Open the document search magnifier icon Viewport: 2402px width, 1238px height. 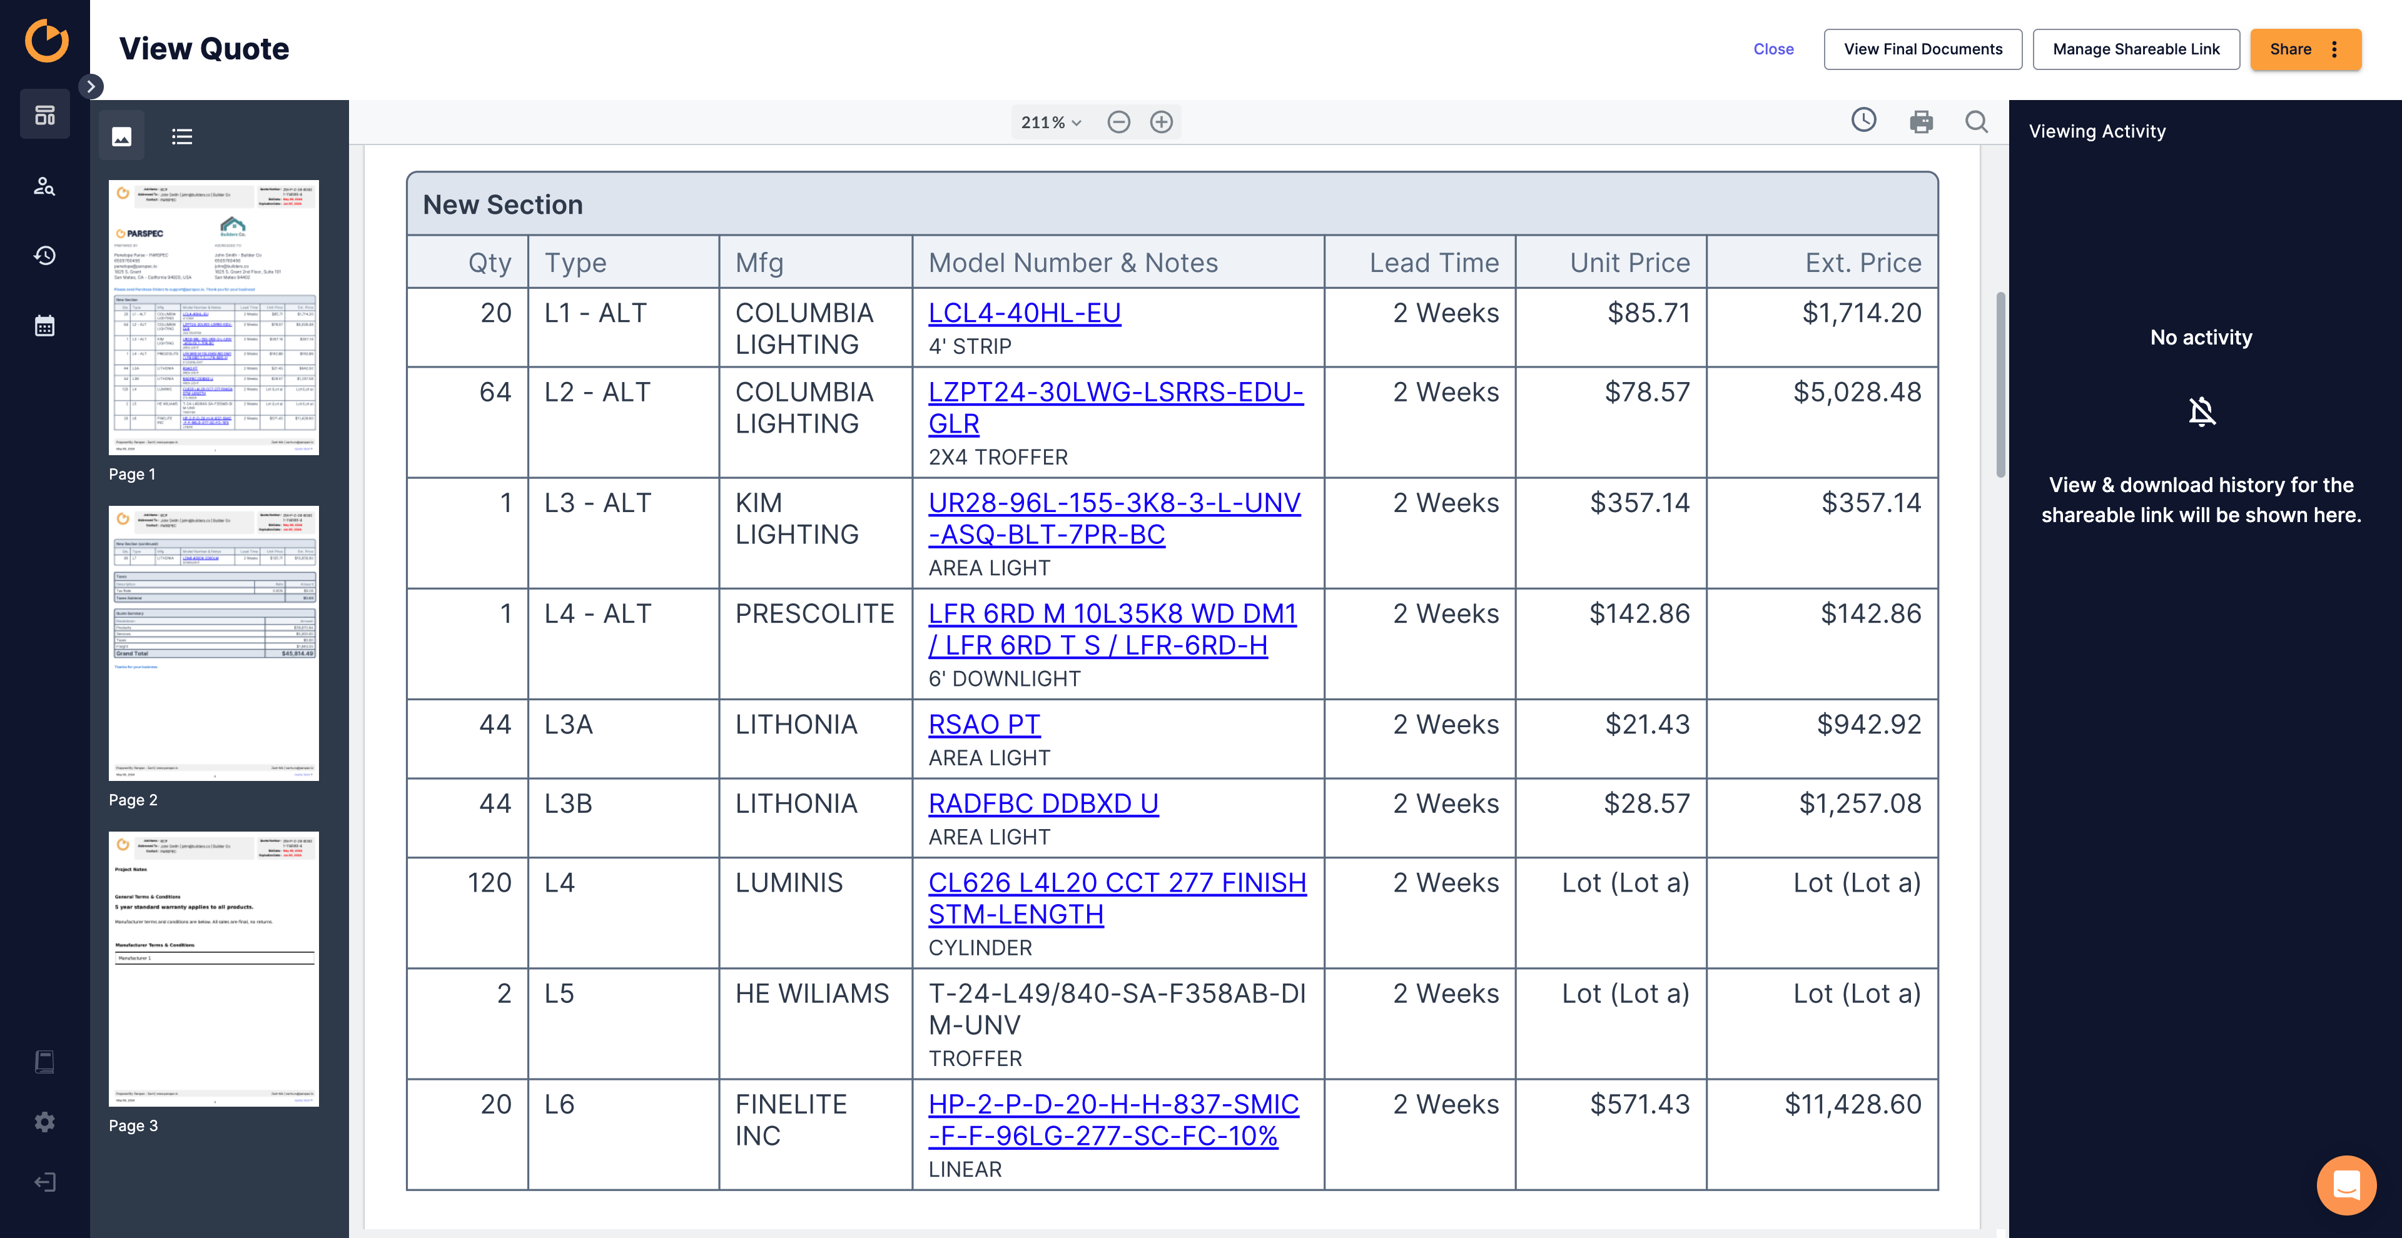pyautogui.click(x=1976, y=122)
